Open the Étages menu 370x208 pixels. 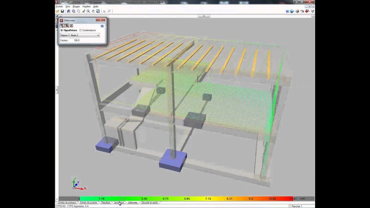tap(76, 6)
